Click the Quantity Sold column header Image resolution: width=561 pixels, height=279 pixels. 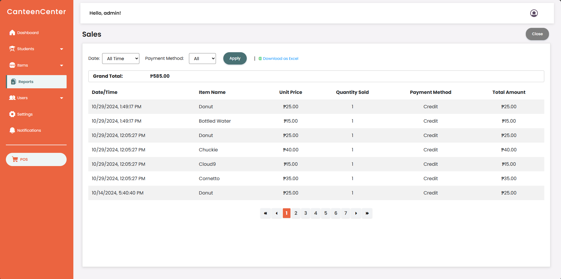point(352,92)
